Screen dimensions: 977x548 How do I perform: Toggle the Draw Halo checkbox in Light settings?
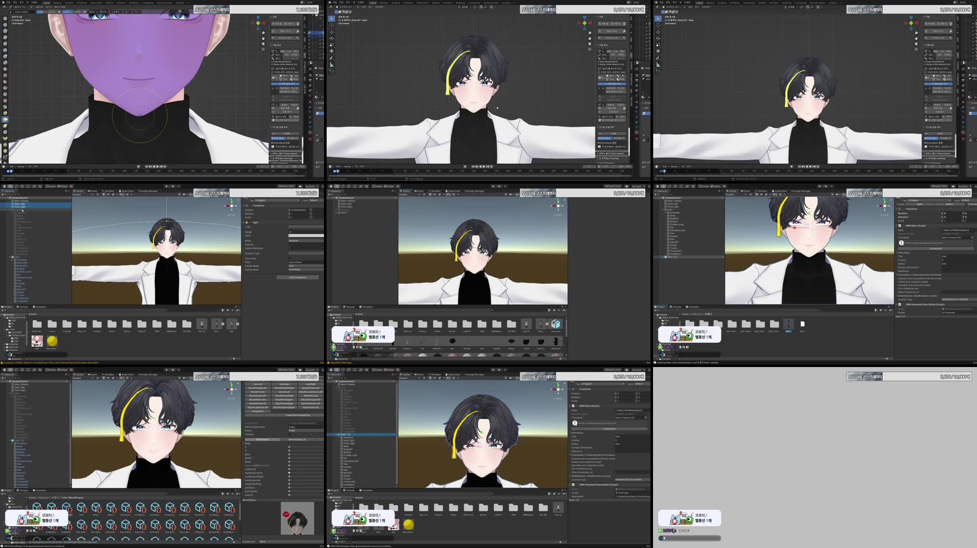[290, 259]
